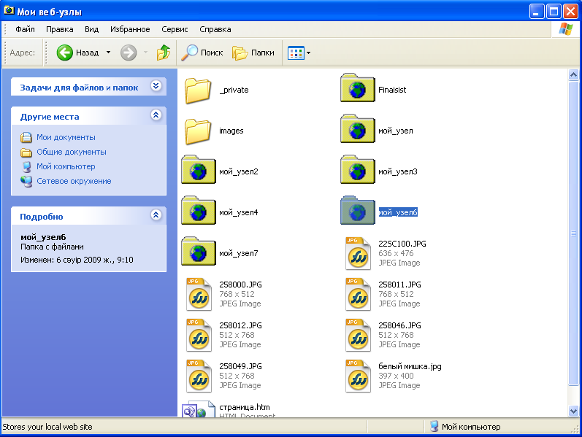Click the window title bar icon

click(9, 11)
